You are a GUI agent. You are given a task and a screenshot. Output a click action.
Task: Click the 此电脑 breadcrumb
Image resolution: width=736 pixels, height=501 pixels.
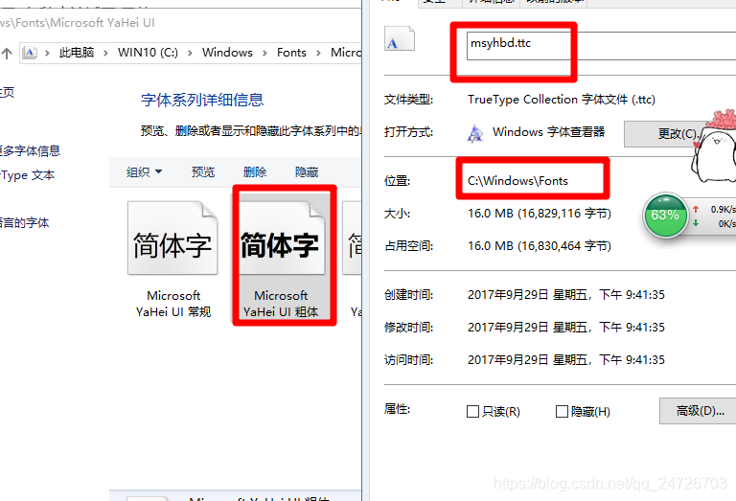[x=77, y=53]
